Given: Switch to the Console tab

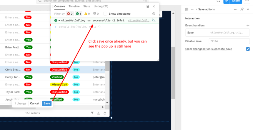Looking at the screenshot, I should 59,6.
